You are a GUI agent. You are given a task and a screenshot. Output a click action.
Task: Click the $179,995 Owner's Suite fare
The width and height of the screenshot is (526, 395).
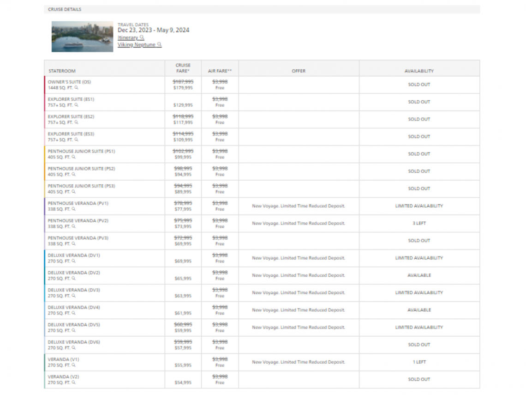183,88
